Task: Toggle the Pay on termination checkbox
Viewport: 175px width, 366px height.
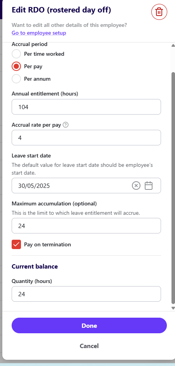Action: pyautogui.click(x=16, y=244)
